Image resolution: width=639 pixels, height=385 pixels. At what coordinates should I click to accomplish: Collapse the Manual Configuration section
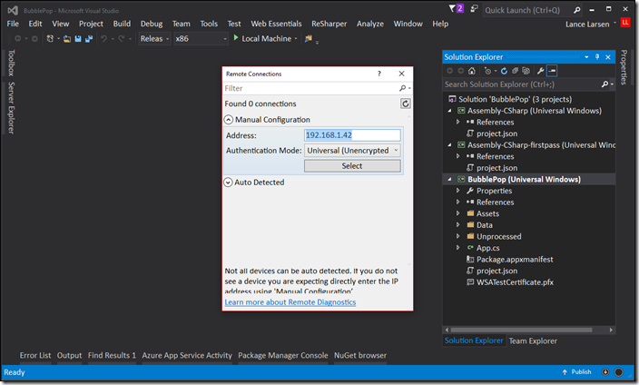pos(229,120)
